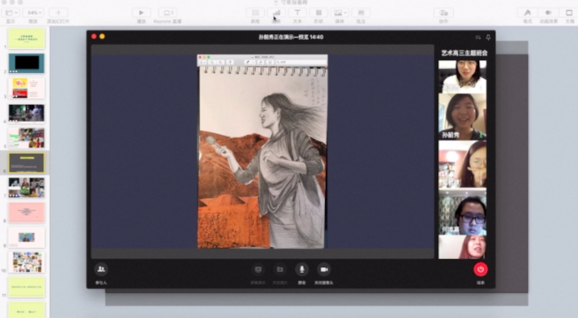The height and width of the screenshot is (318, 578).
Task: Click the top participant video with white collar
Action: click(462, 76)
